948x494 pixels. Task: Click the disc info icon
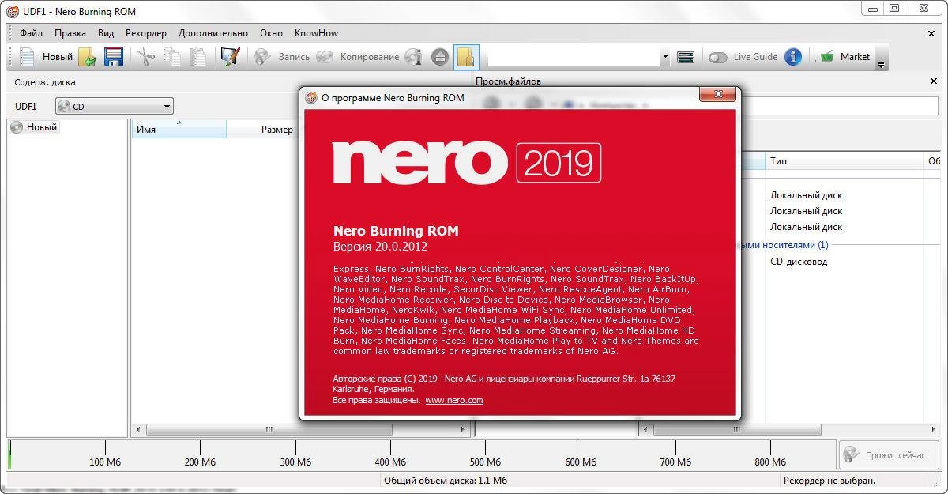coord(413,57)
